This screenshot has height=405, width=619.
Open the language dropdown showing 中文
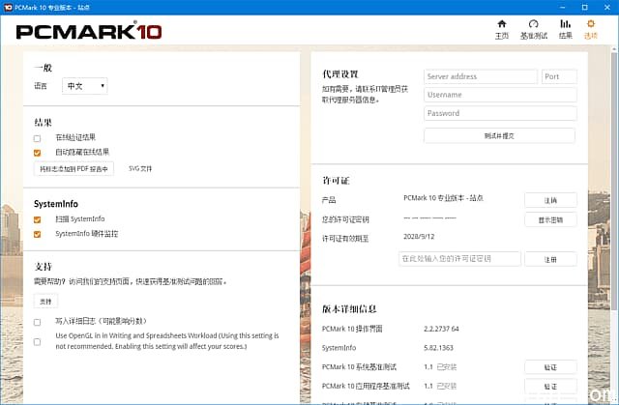85,86
